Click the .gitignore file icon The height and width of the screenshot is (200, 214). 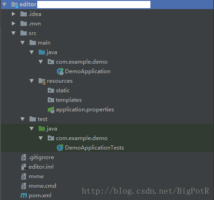(24, 157)
